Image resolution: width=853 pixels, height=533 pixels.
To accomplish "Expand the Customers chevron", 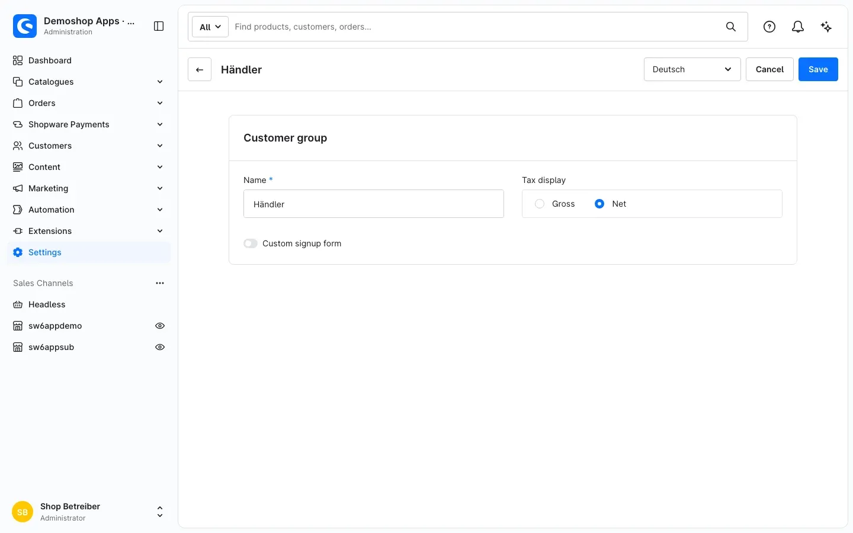I will pos(160,146).
